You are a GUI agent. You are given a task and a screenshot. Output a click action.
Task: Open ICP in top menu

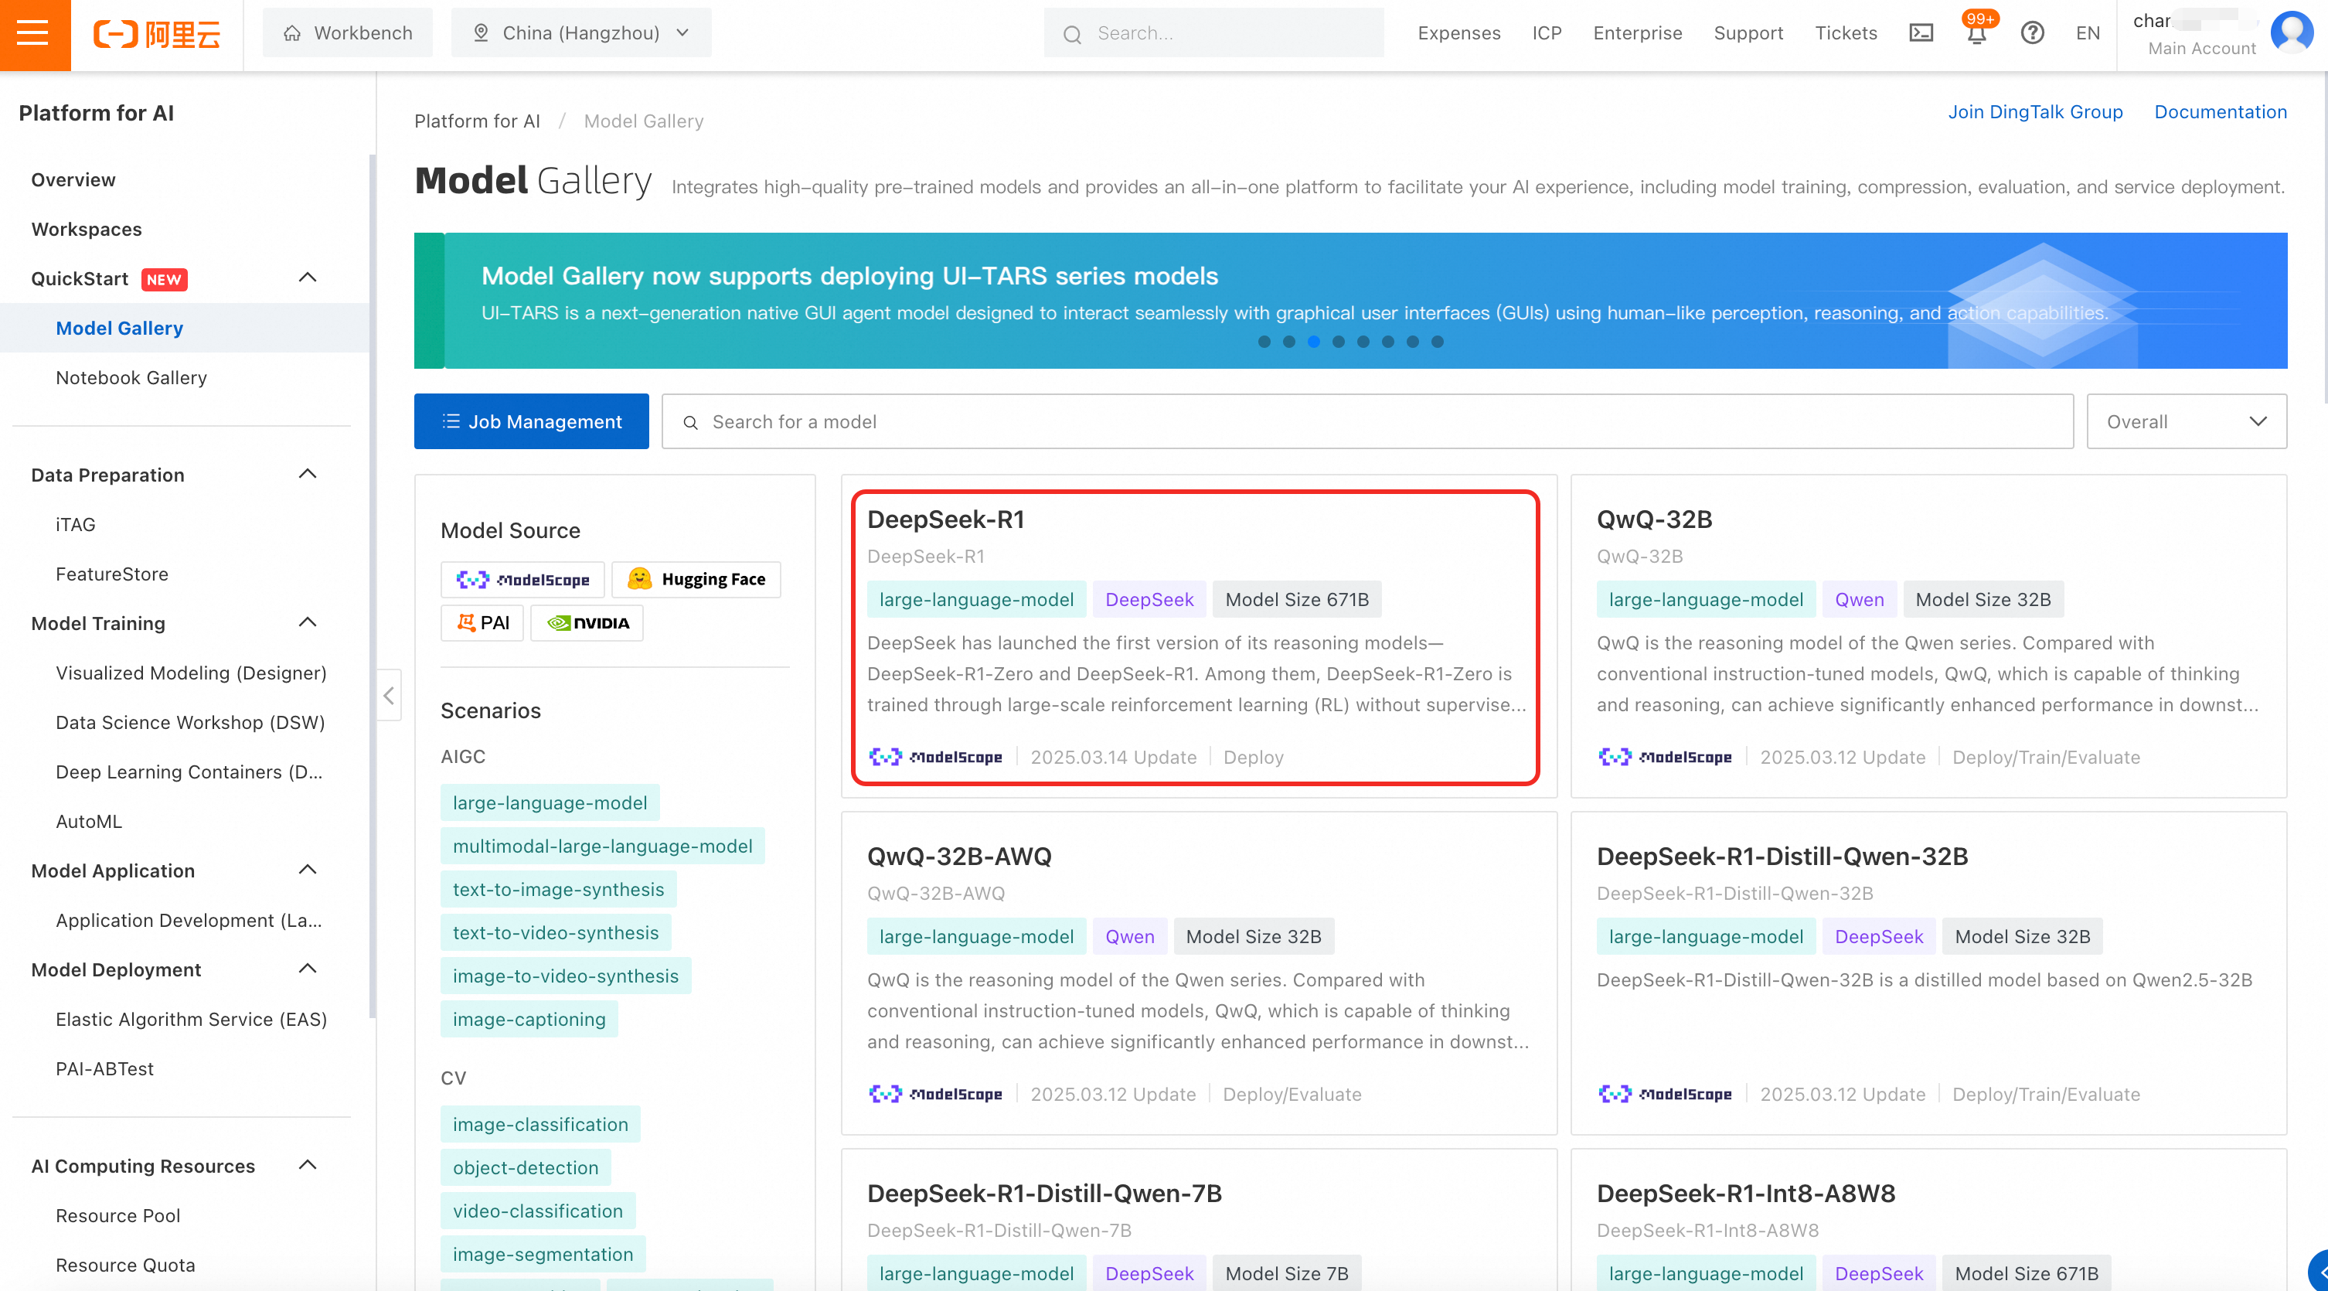(x=1547, y=33)
